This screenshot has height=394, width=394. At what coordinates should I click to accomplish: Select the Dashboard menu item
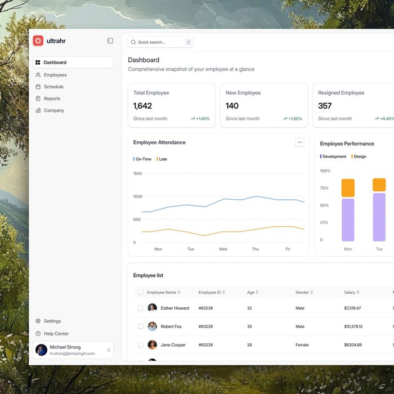pos(73,62)
